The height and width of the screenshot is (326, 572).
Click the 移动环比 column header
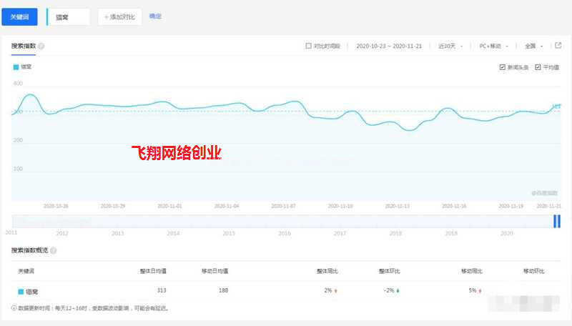coord(533,271)
